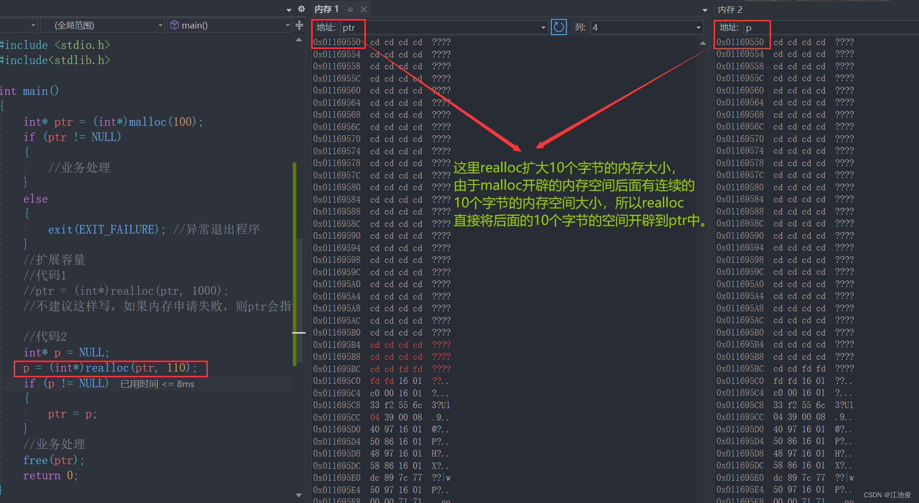This screenshot has width=919, height=503.
Task: Click the int* p = NULL; line
Action: 66,353
